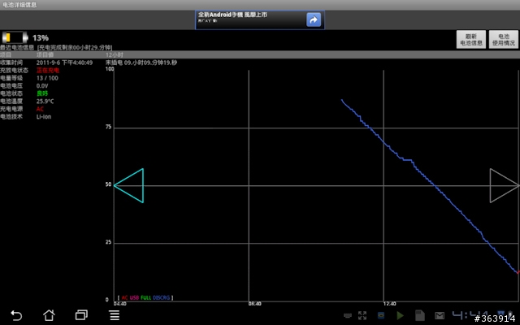This screenshot has width=520, height=325.
Task: Click the 0.0V battery voltage value
Action: 42,86
